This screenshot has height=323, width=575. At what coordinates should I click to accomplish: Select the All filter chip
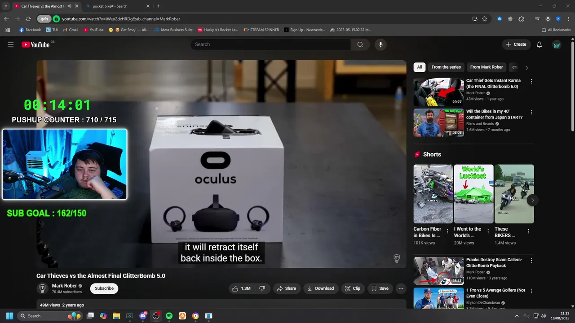click(420, 67)
